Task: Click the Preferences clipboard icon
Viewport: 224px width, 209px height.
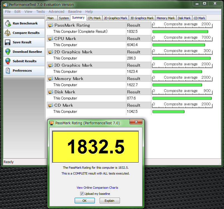Action: (x=8, y=71)
